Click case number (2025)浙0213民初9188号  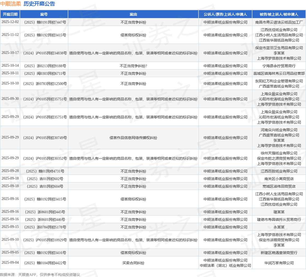point(45,66)
